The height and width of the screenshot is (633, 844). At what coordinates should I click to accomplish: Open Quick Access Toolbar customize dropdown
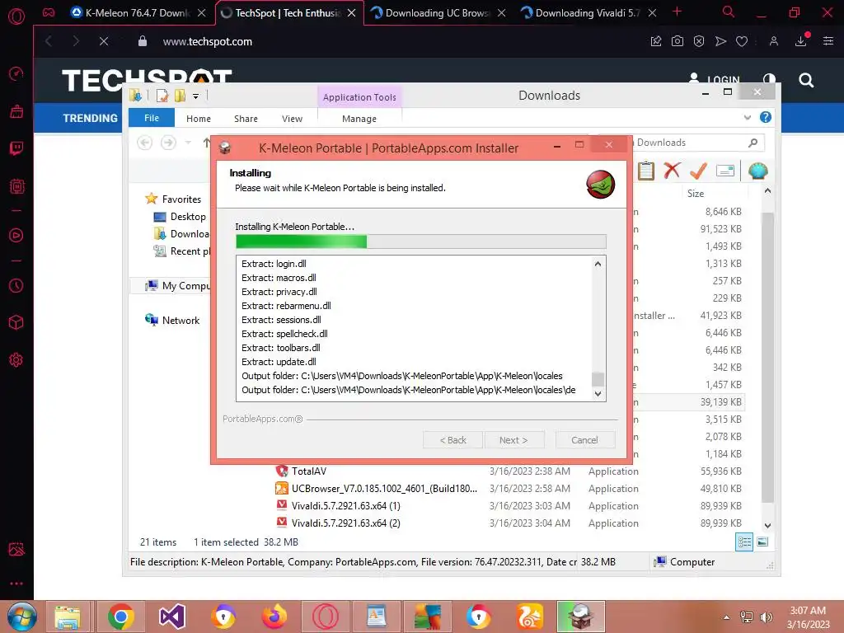click(196, 96)
